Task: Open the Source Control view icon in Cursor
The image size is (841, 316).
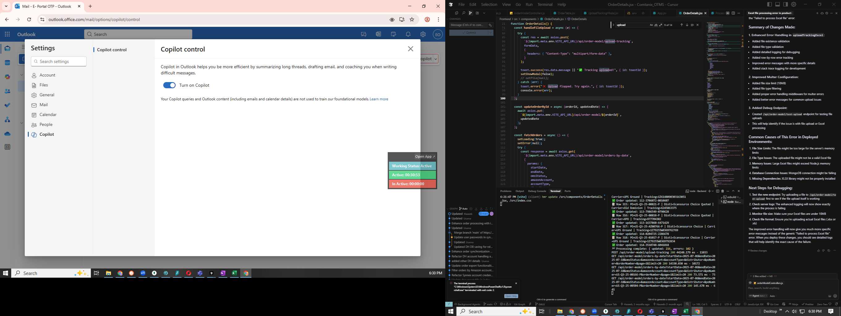Action: (470, 13)
